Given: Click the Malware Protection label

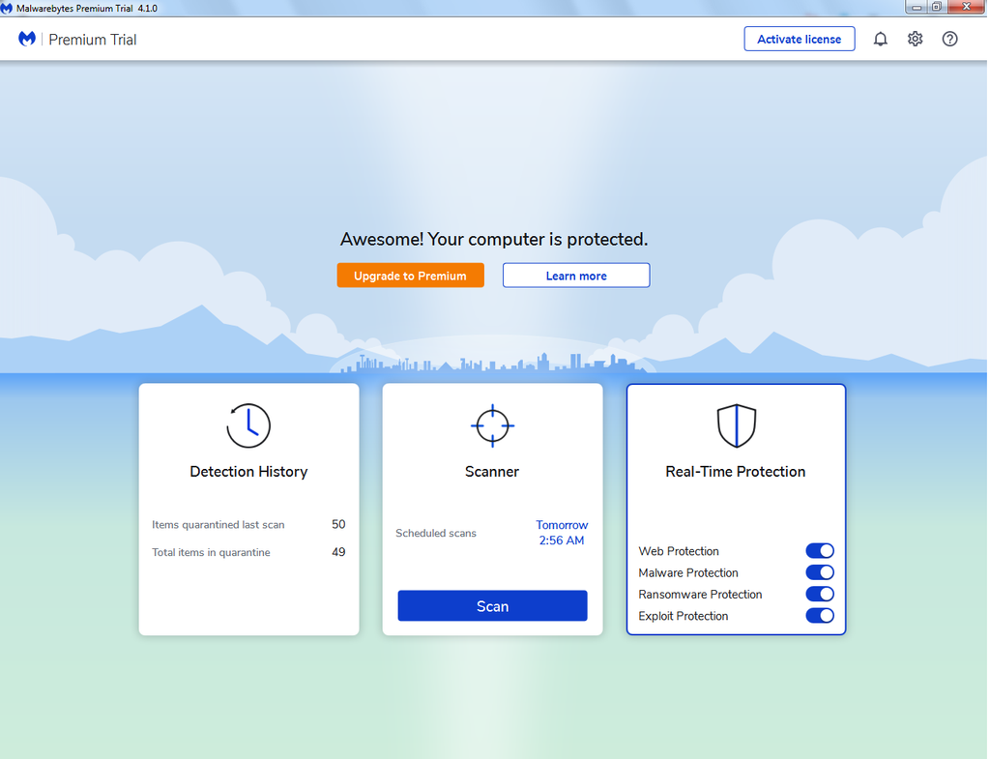Looking at the screenshot, I should click(x=688, y=572).
